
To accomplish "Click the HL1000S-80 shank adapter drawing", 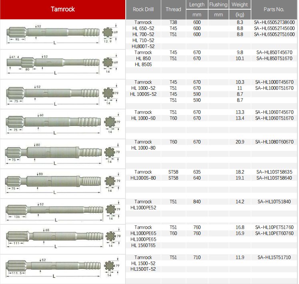I will coord(63,183).
